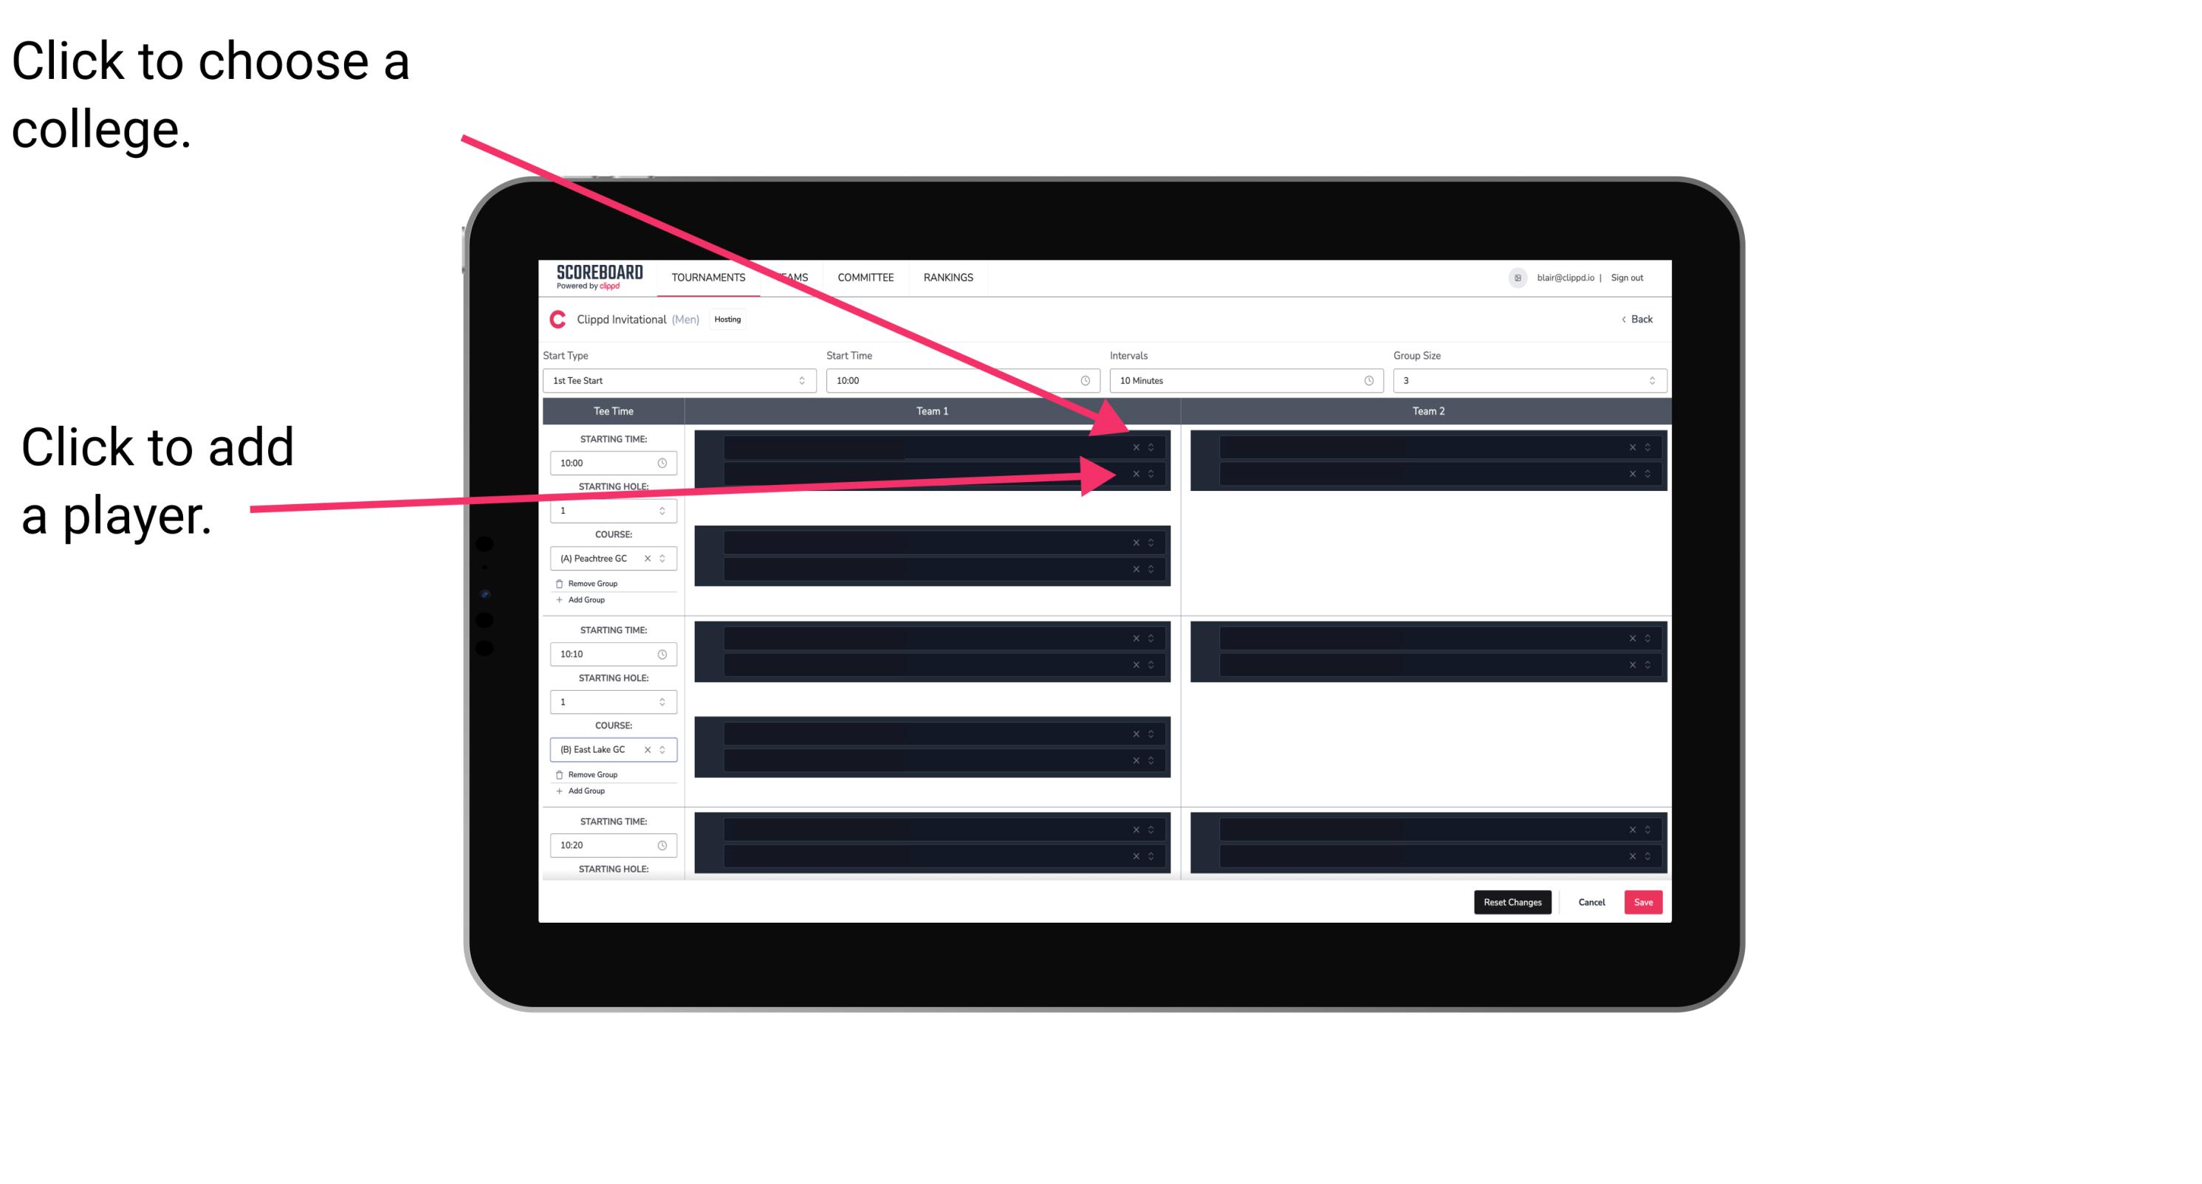Image resolution: width=2202 pixels, height=1184 pixels.
Task: Switch to the RANKINGS tab
Action: pyautogui.click(x=948, y=277)
